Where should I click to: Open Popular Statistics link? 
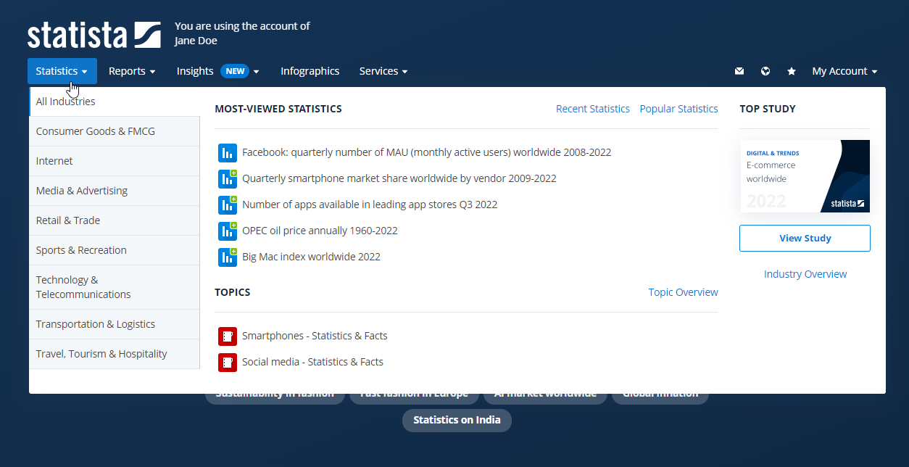678,109
